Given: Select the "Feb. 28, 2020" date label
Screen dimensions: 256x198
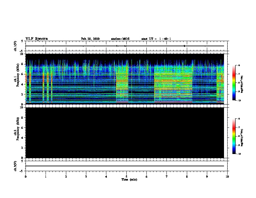Looking at the screenshot, I should (90, 39).
